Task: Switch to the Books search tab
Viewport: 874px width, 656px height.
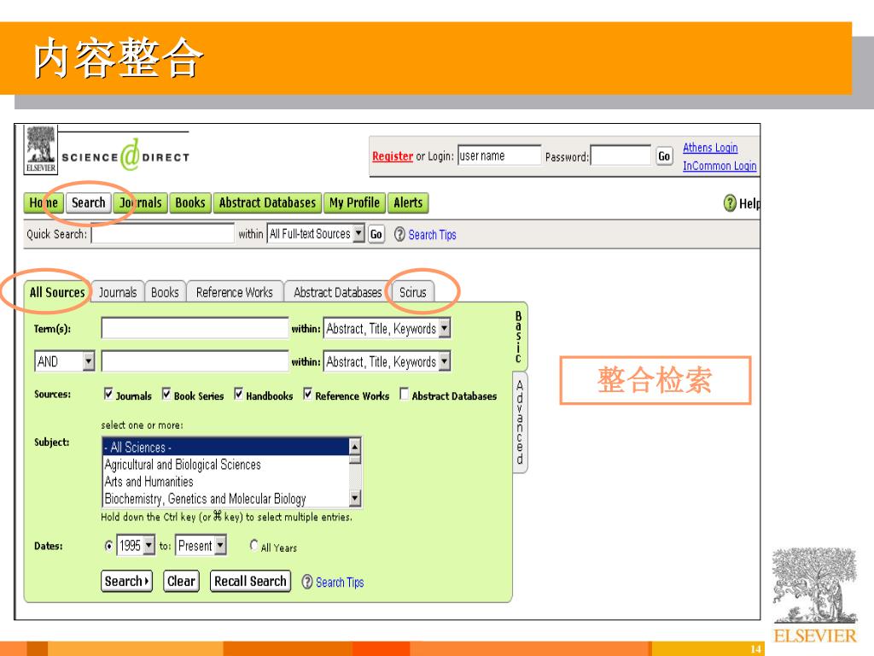Action: point(165,292)
